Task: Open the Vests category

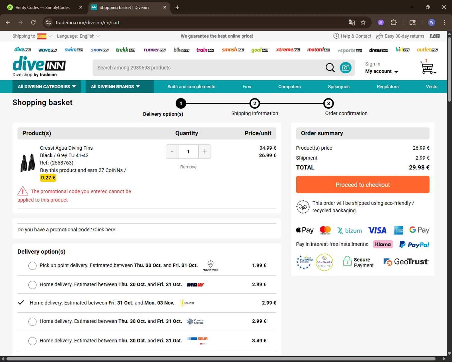Action: [432, 87]
